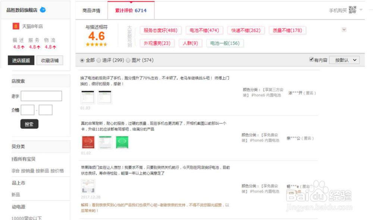
Task: Open the view-all-products category link
Action: click(23, 159)
